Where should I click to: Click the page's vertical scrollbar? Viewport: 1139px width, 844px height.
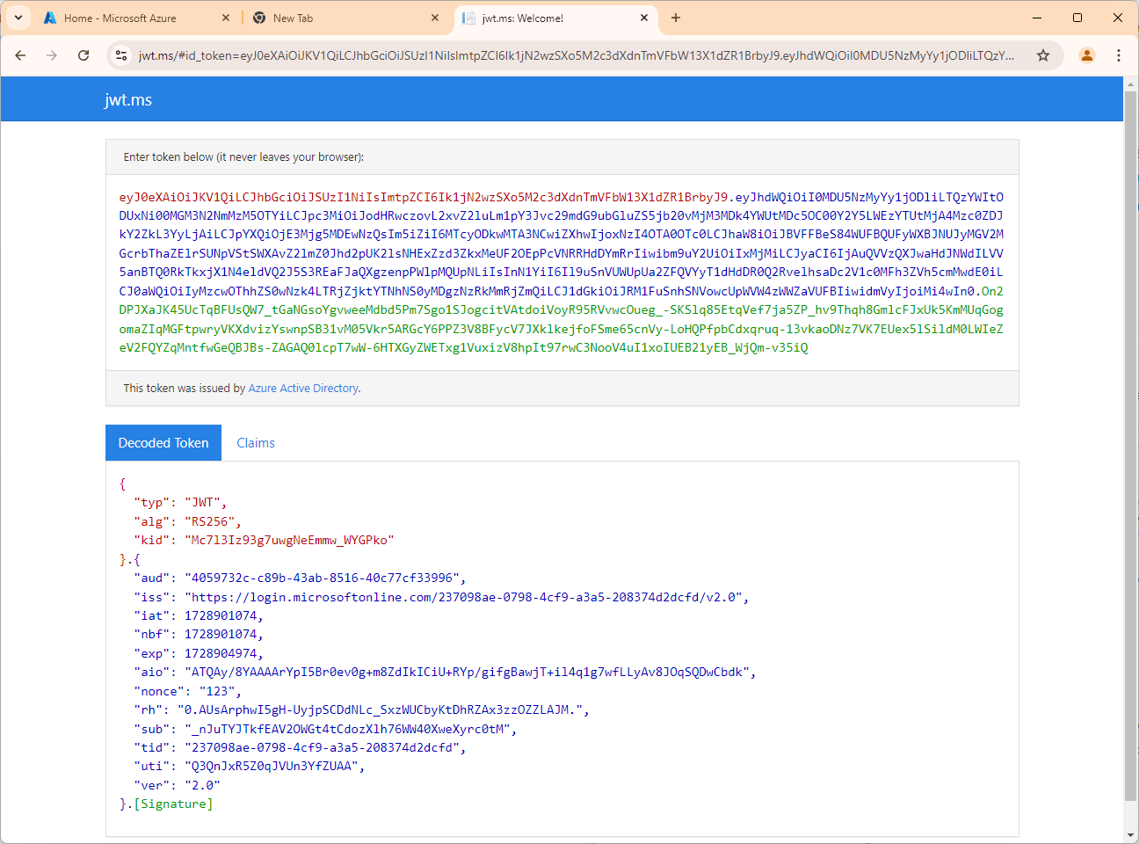[1130, 440]
